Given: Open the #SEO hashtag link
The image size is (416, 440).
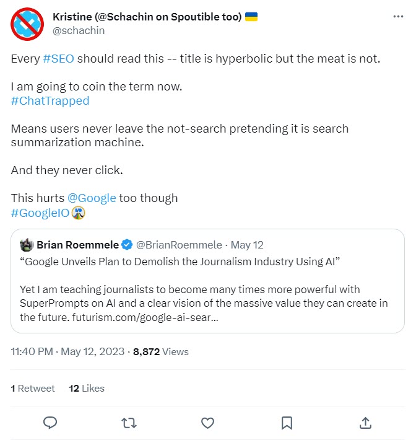Looking at the screenshot, I should pos(59,59).
